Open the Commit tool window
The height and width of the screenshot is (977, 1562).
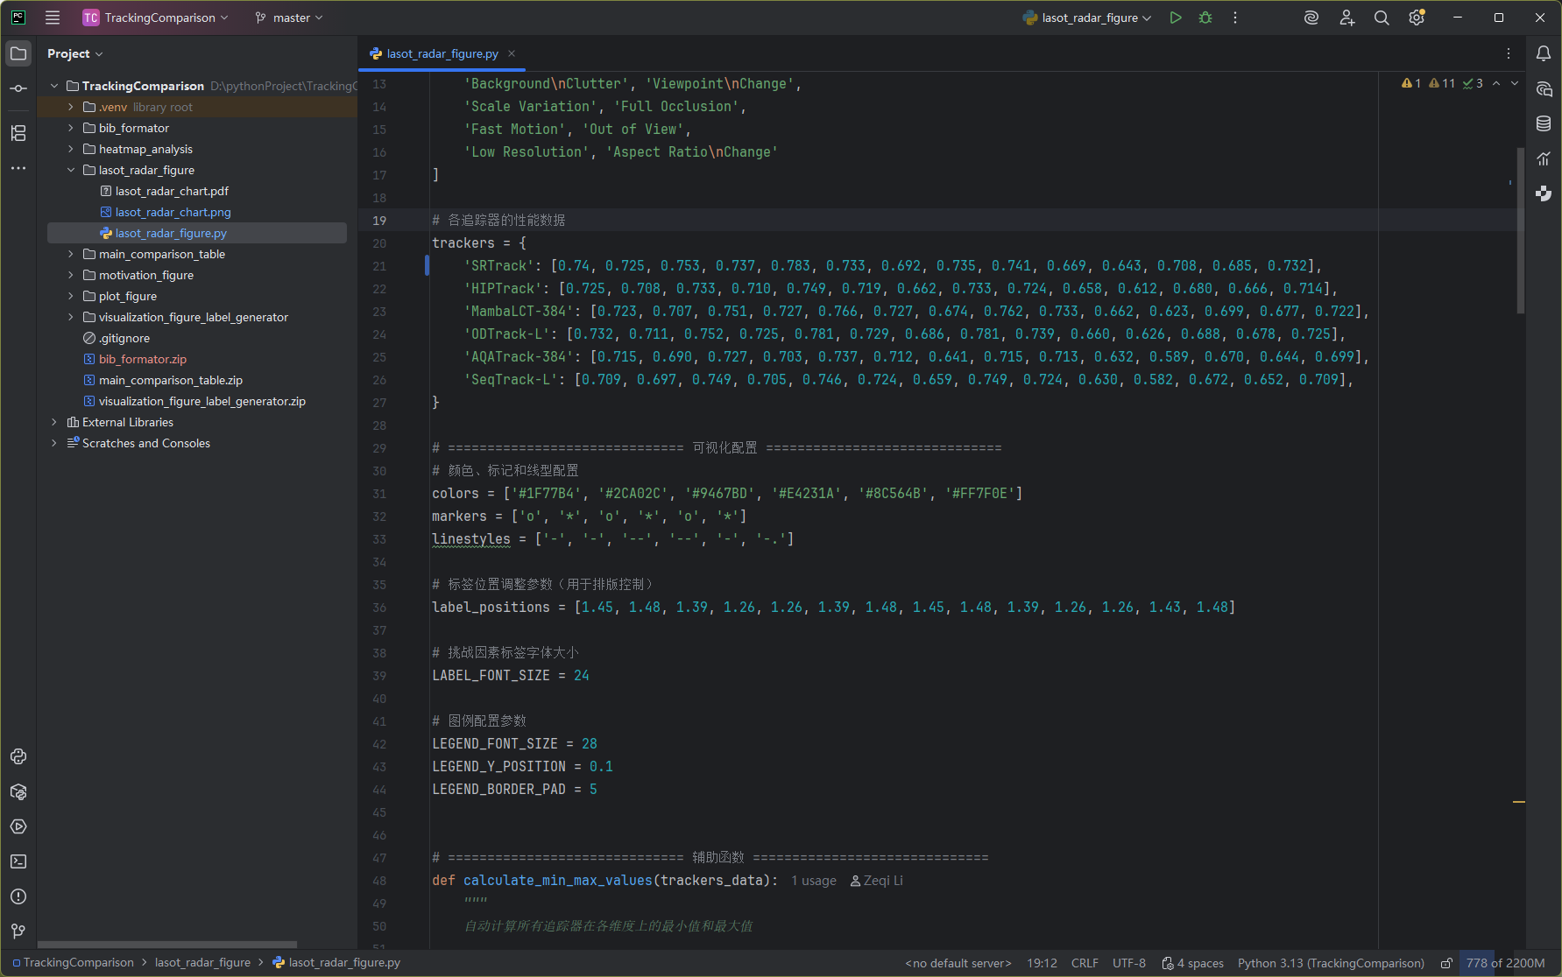tap(18, 88)
